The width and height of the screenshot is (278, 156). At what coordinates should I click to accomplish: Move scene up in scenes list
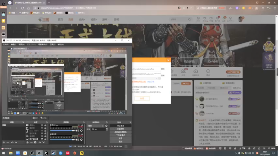12,142
